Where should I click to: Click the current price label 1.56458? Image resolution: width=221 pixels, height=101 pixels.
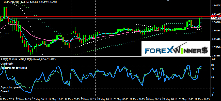(x=216, y=18)
